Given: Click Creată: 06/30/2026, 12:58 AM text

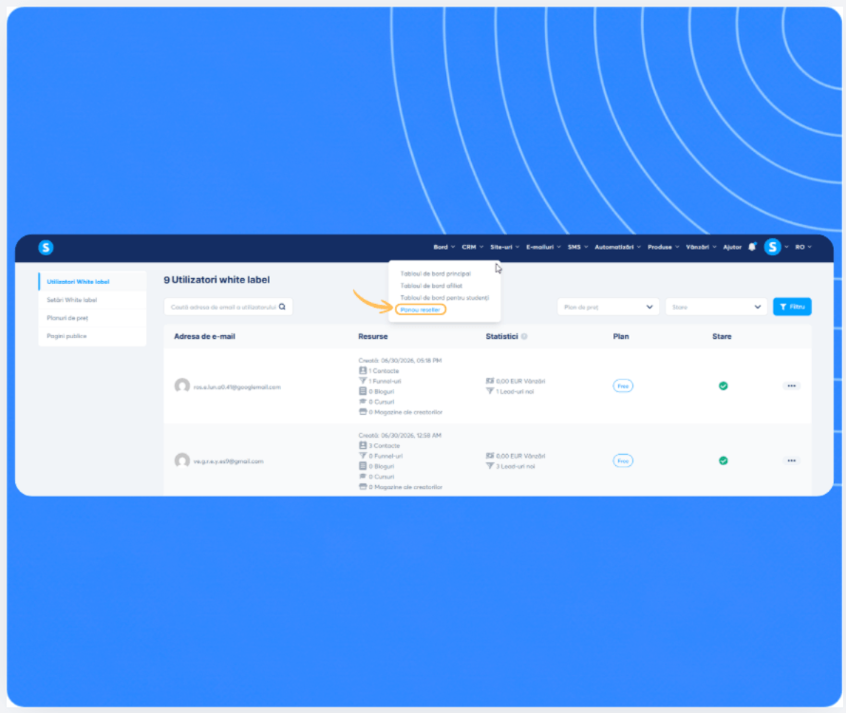Looking at the screenshot, I should (x=400, y=435).
